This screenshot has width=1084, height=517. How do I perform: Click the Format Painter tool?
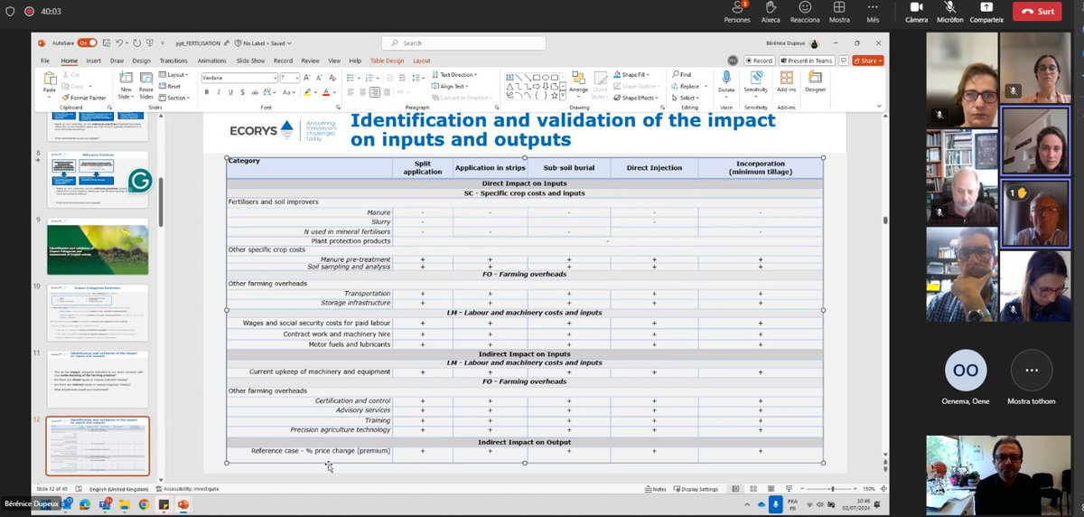[x=83, y=98]
